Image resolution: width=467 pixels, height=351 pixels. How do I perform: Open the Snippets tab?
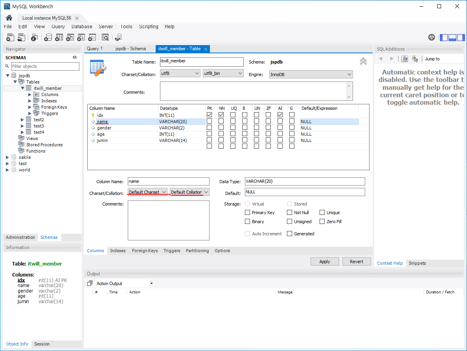417,263
